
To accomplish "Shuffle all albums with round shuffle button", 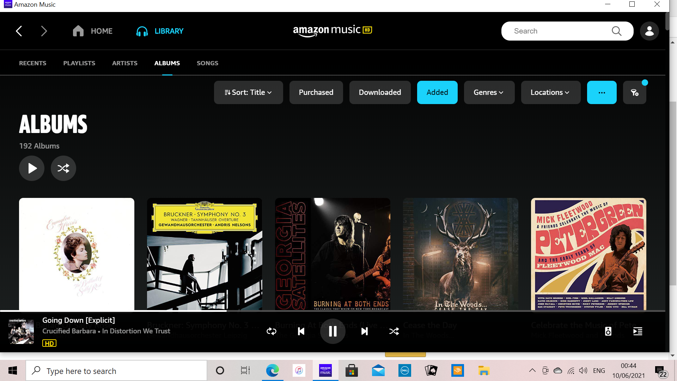I will click(x=63, y=168).
